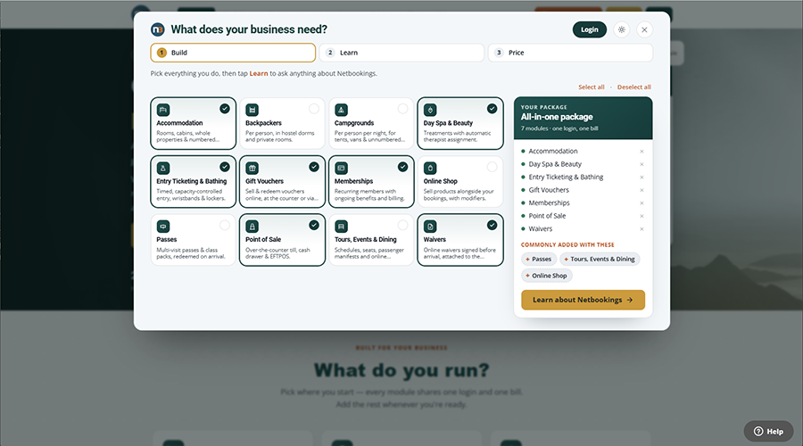This screenshot has width=803, height=446.
Task: Click the Netbookings logo in dialog header
Action: point(158,29)
